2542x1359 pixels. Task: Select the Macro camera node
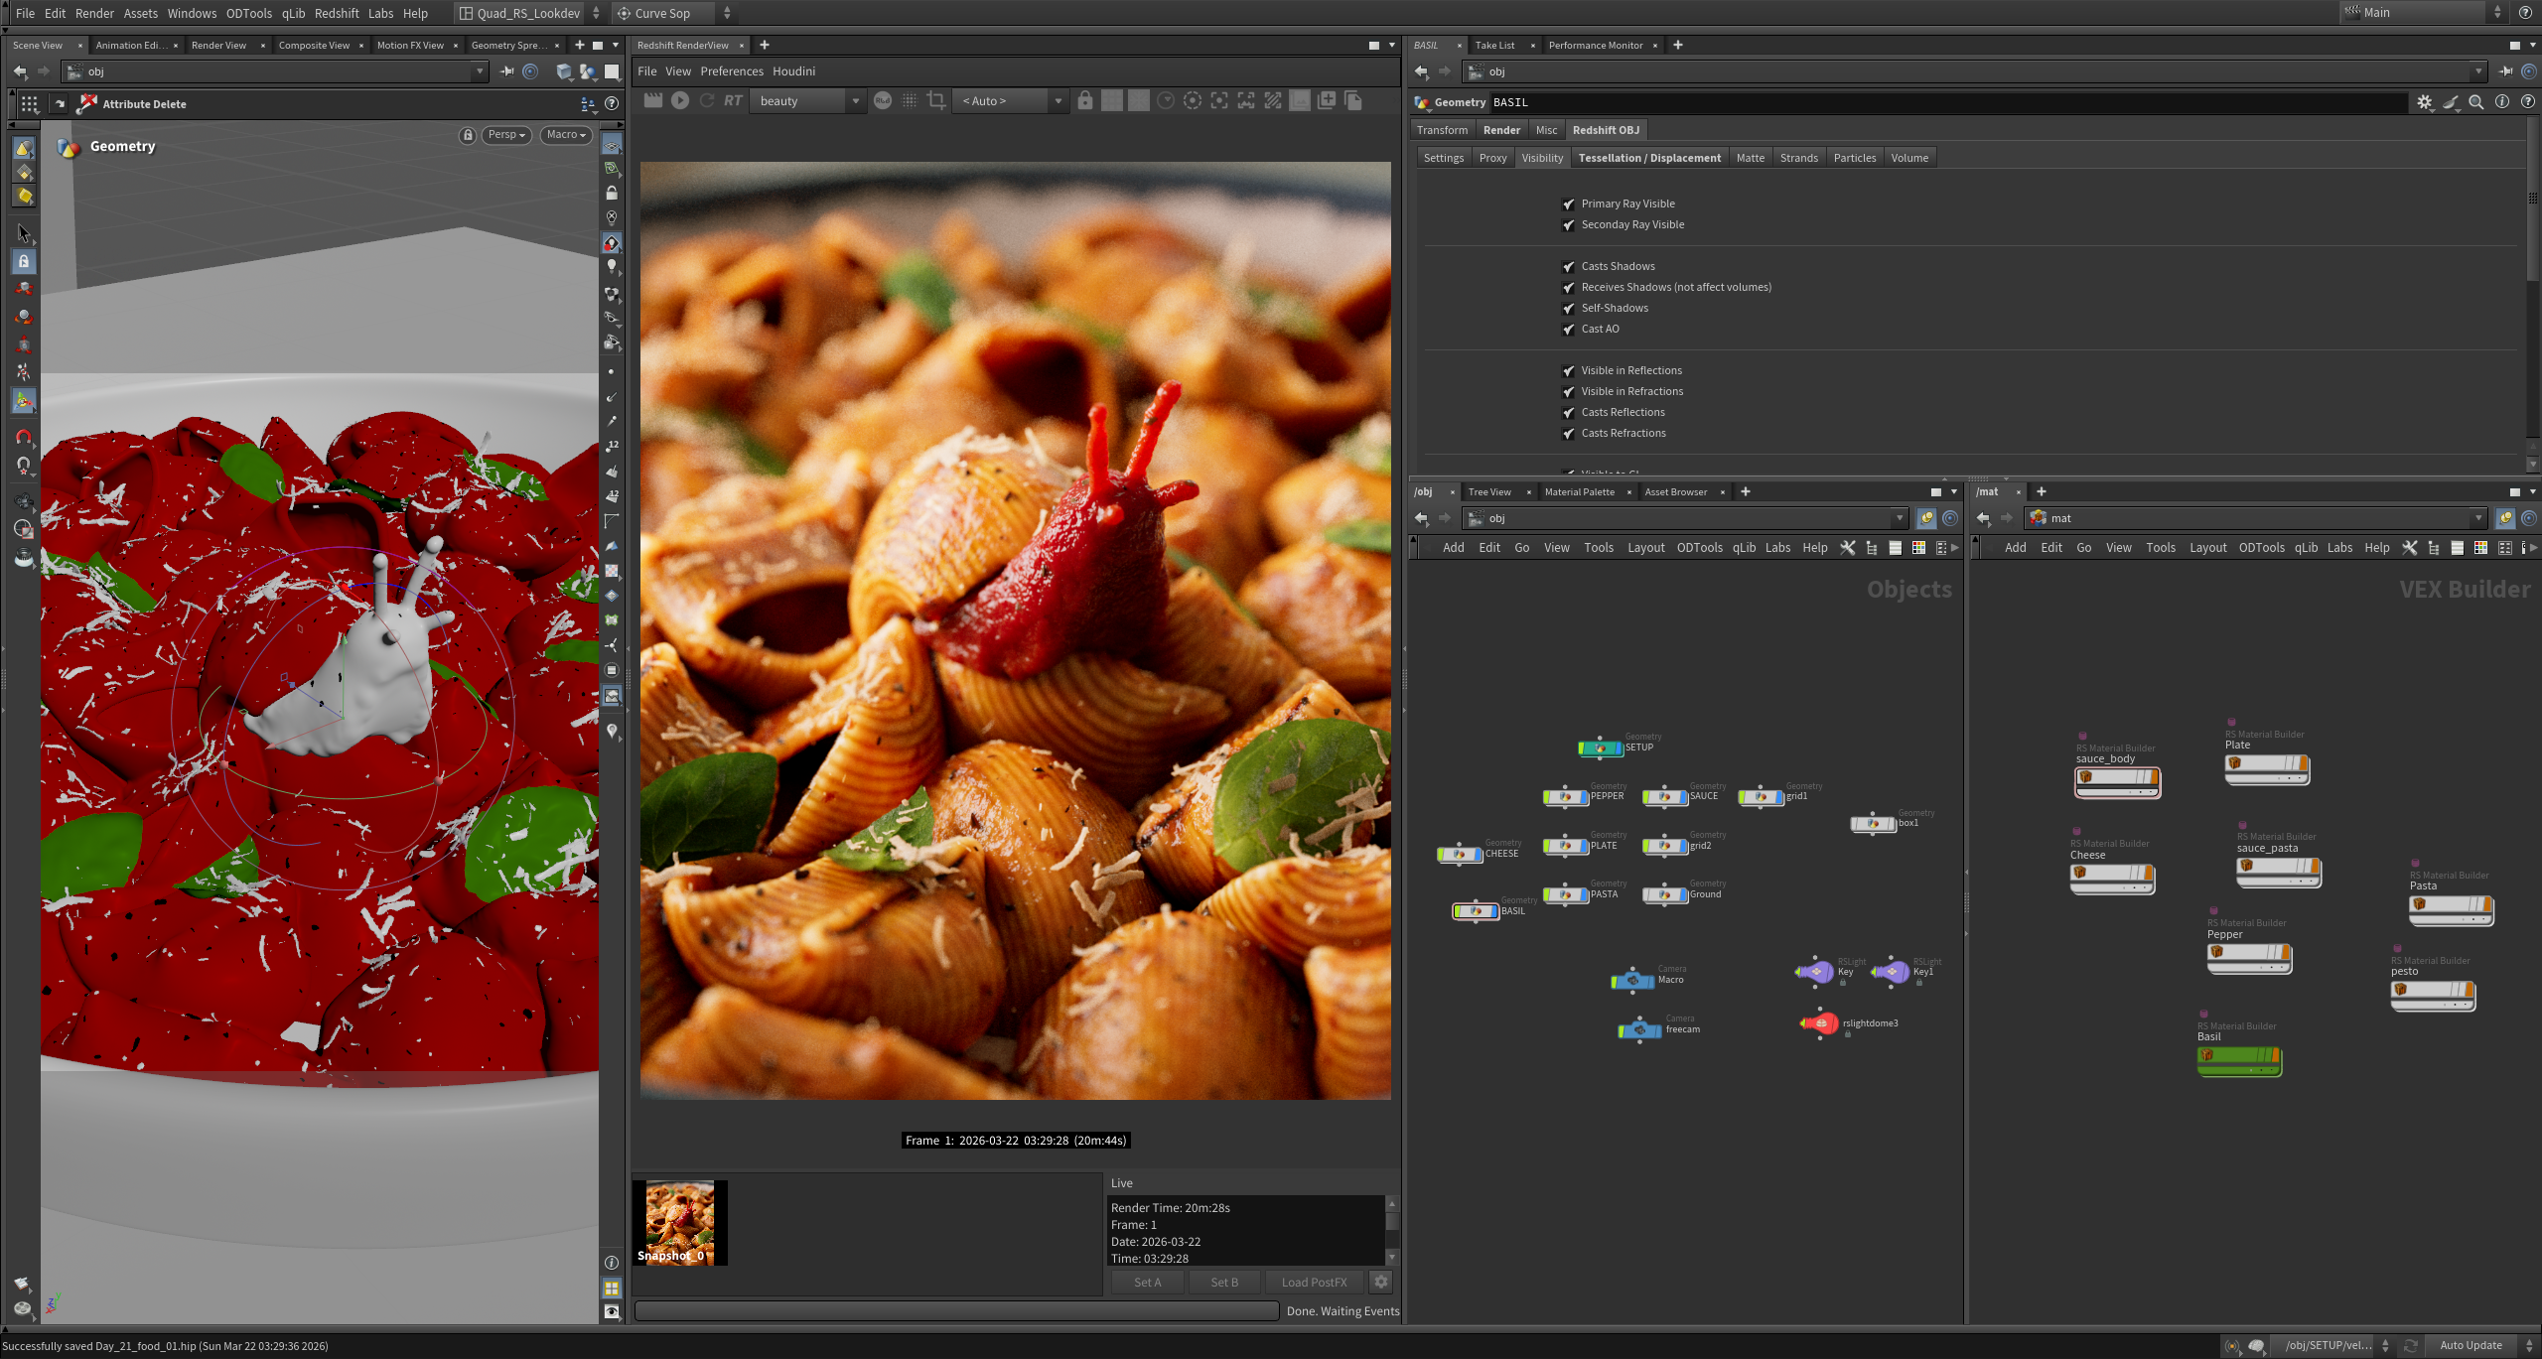pos(1632,980)
